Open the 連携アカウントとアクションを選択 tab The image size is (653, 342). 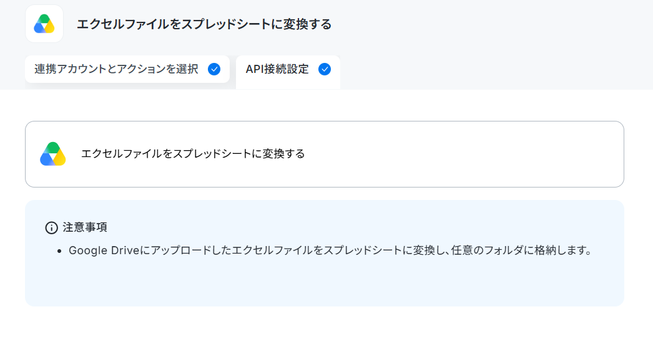pyautogui.click(x=127, y=69)
